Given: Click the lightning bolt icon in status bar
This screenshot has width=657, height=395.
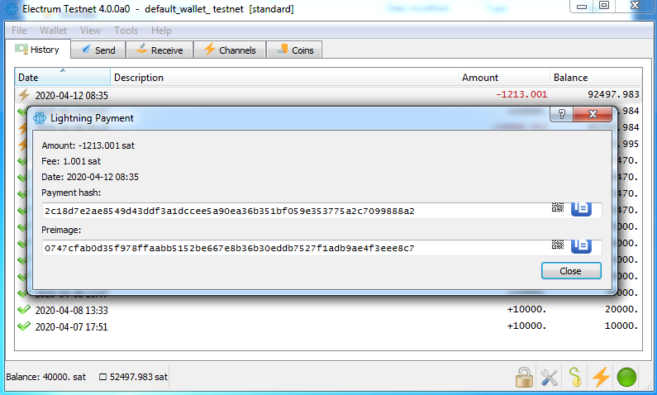Looking at the screenshot, I should (x=601, y=377).
